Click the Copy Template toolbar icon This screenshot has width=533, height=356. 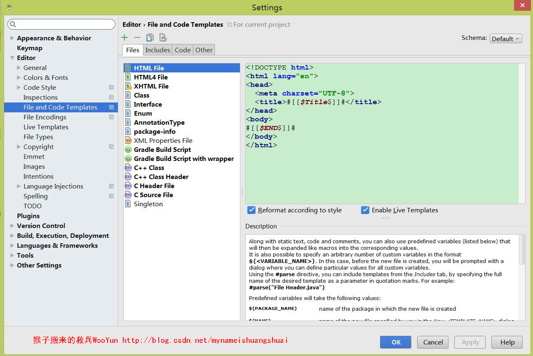coord(150,37)
